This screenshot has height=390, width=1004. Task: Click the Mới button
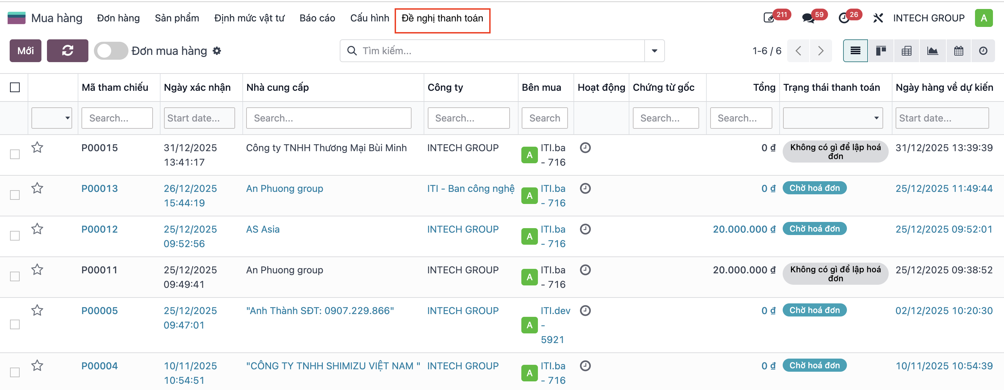click(x=25, y=51)
